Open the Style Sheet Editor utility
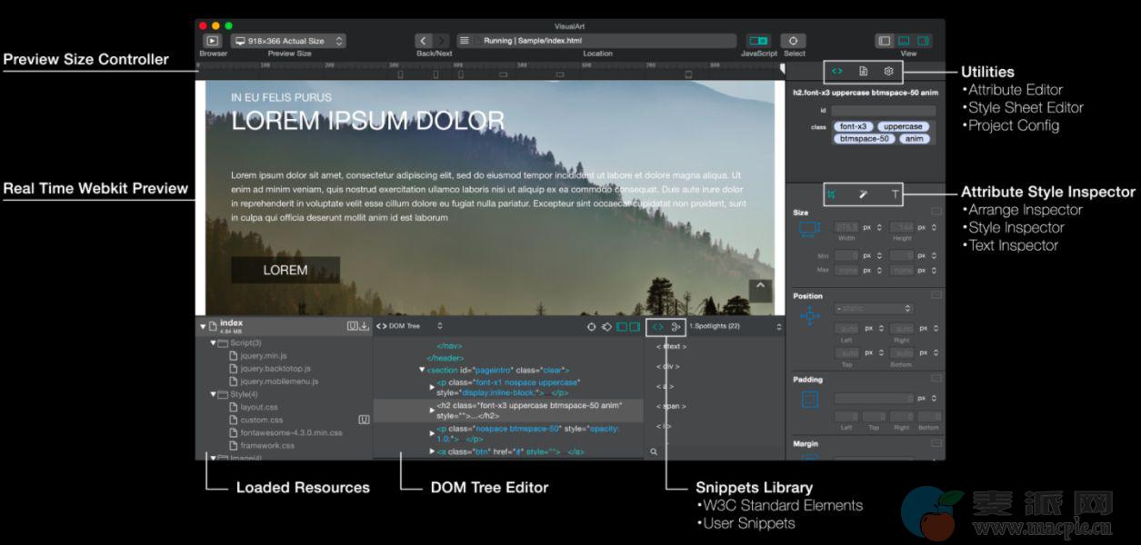The height and width of the screenshot is (545, 1141). point(864,71)
